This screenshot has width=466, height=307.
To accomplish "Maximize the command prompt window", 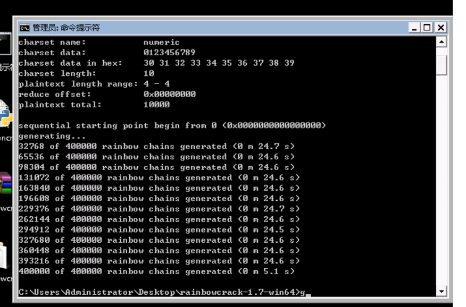I will click(427, 28).
